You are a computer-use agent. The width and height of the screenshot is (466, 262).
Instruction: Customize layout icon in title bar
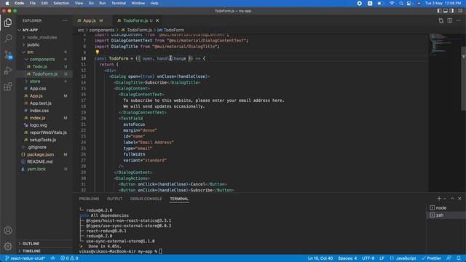459,11
